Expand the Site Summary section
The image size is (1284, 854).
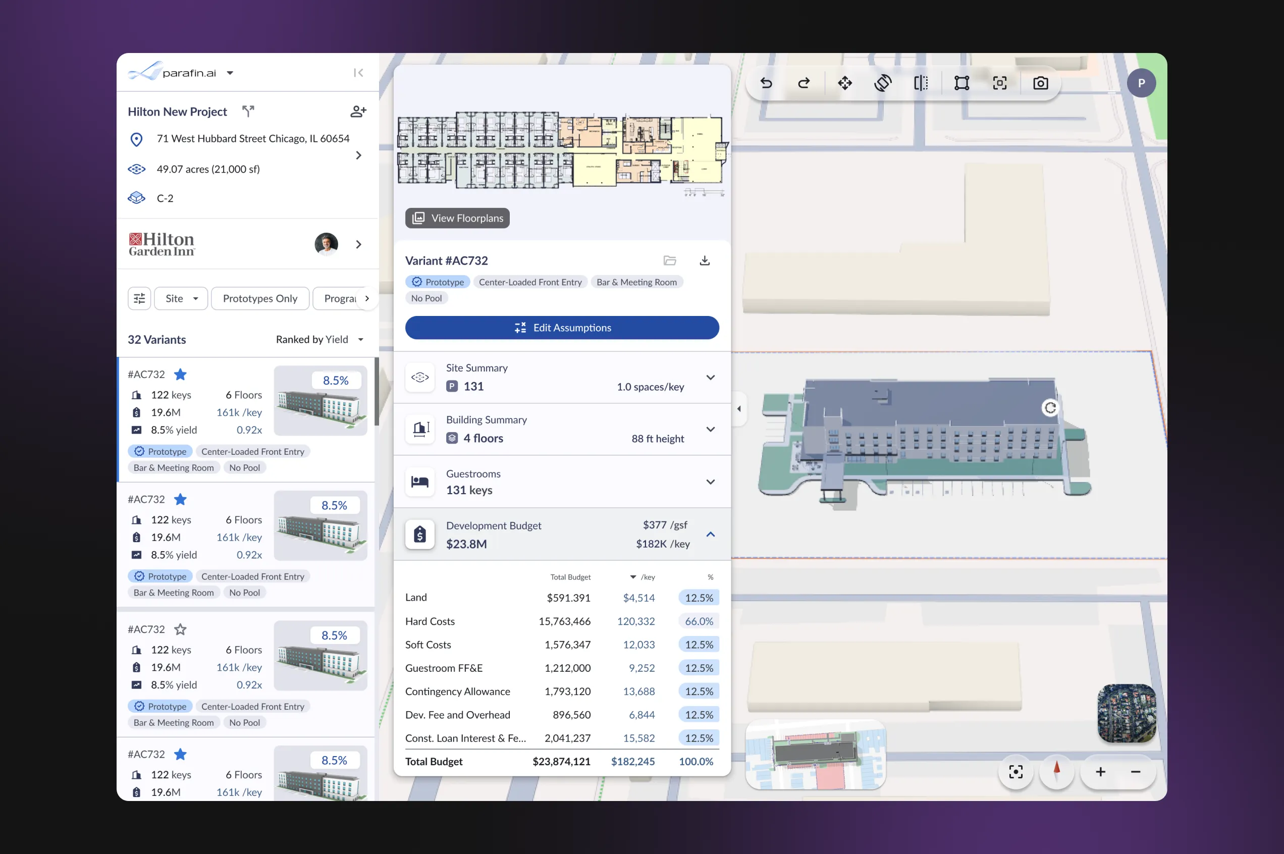[x=710, y=378]
